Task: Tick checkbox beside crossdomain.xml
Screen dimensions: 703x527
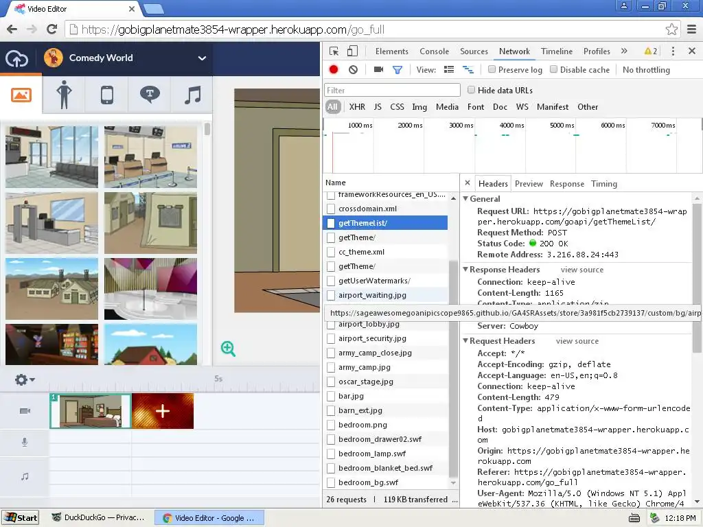Action: [x=331, y=209]
